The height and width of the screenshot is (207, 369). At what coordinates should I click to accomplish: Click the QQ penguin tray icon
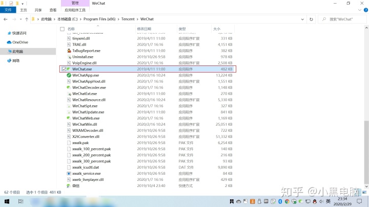(x=315, y=201)
